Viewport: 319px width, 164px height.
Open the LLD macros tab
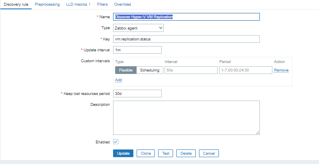78,4
